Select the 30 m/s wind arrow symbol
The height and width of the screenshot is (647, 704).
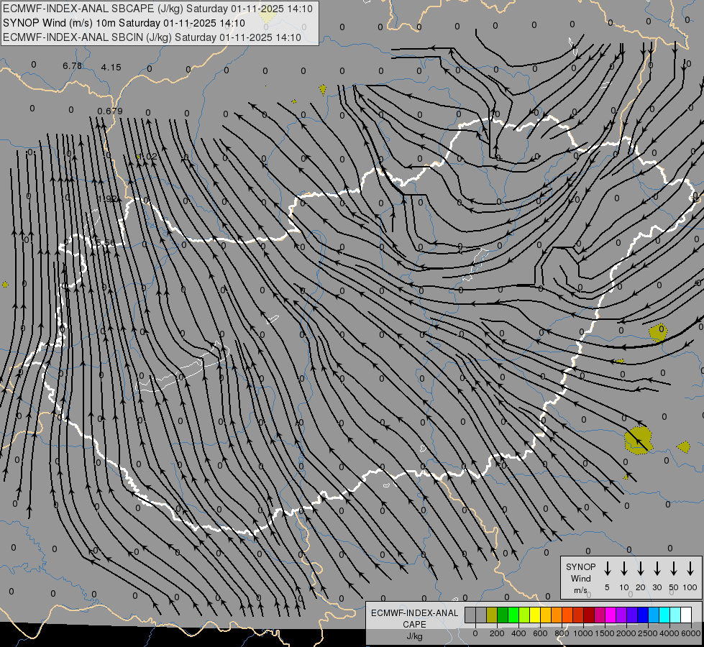[x=657, y=569]
